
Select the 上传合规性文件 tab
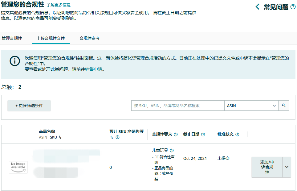pos(51,38)
